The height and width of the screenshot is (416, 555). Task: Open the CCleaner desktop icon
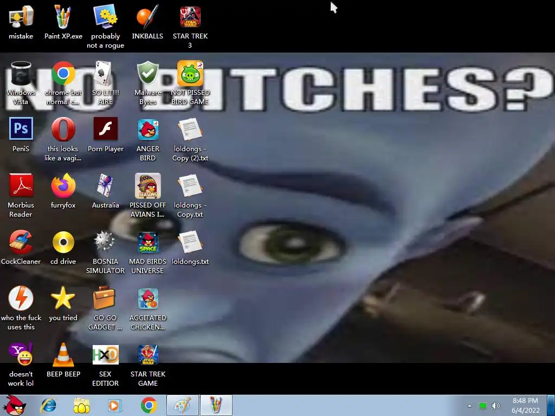(x=21, y=242)
